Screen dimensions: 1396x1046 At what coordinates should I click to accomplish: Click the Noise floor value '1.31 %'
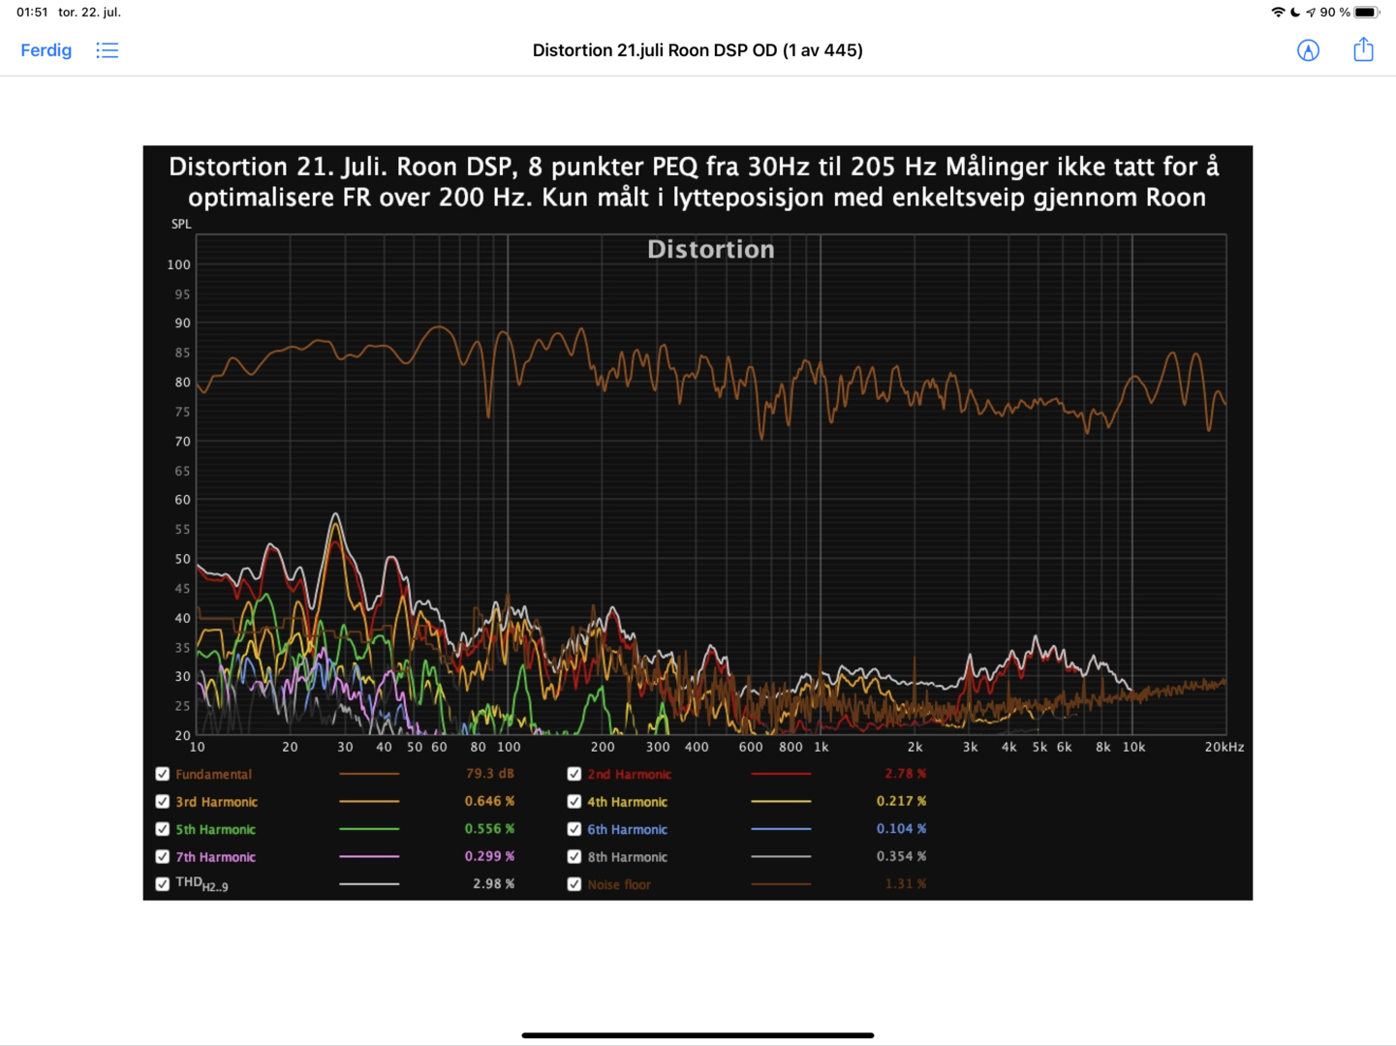905,884
